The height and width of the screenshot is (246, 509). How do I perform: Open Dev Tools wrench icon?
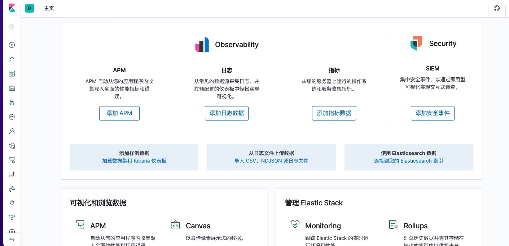pos(12,203)
